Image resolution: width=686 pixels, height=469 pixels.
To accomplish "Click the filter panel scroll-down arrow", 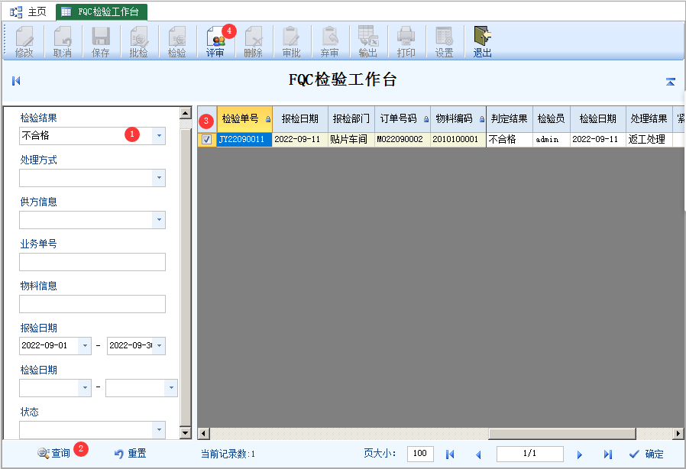I will [x=186, y=433].
